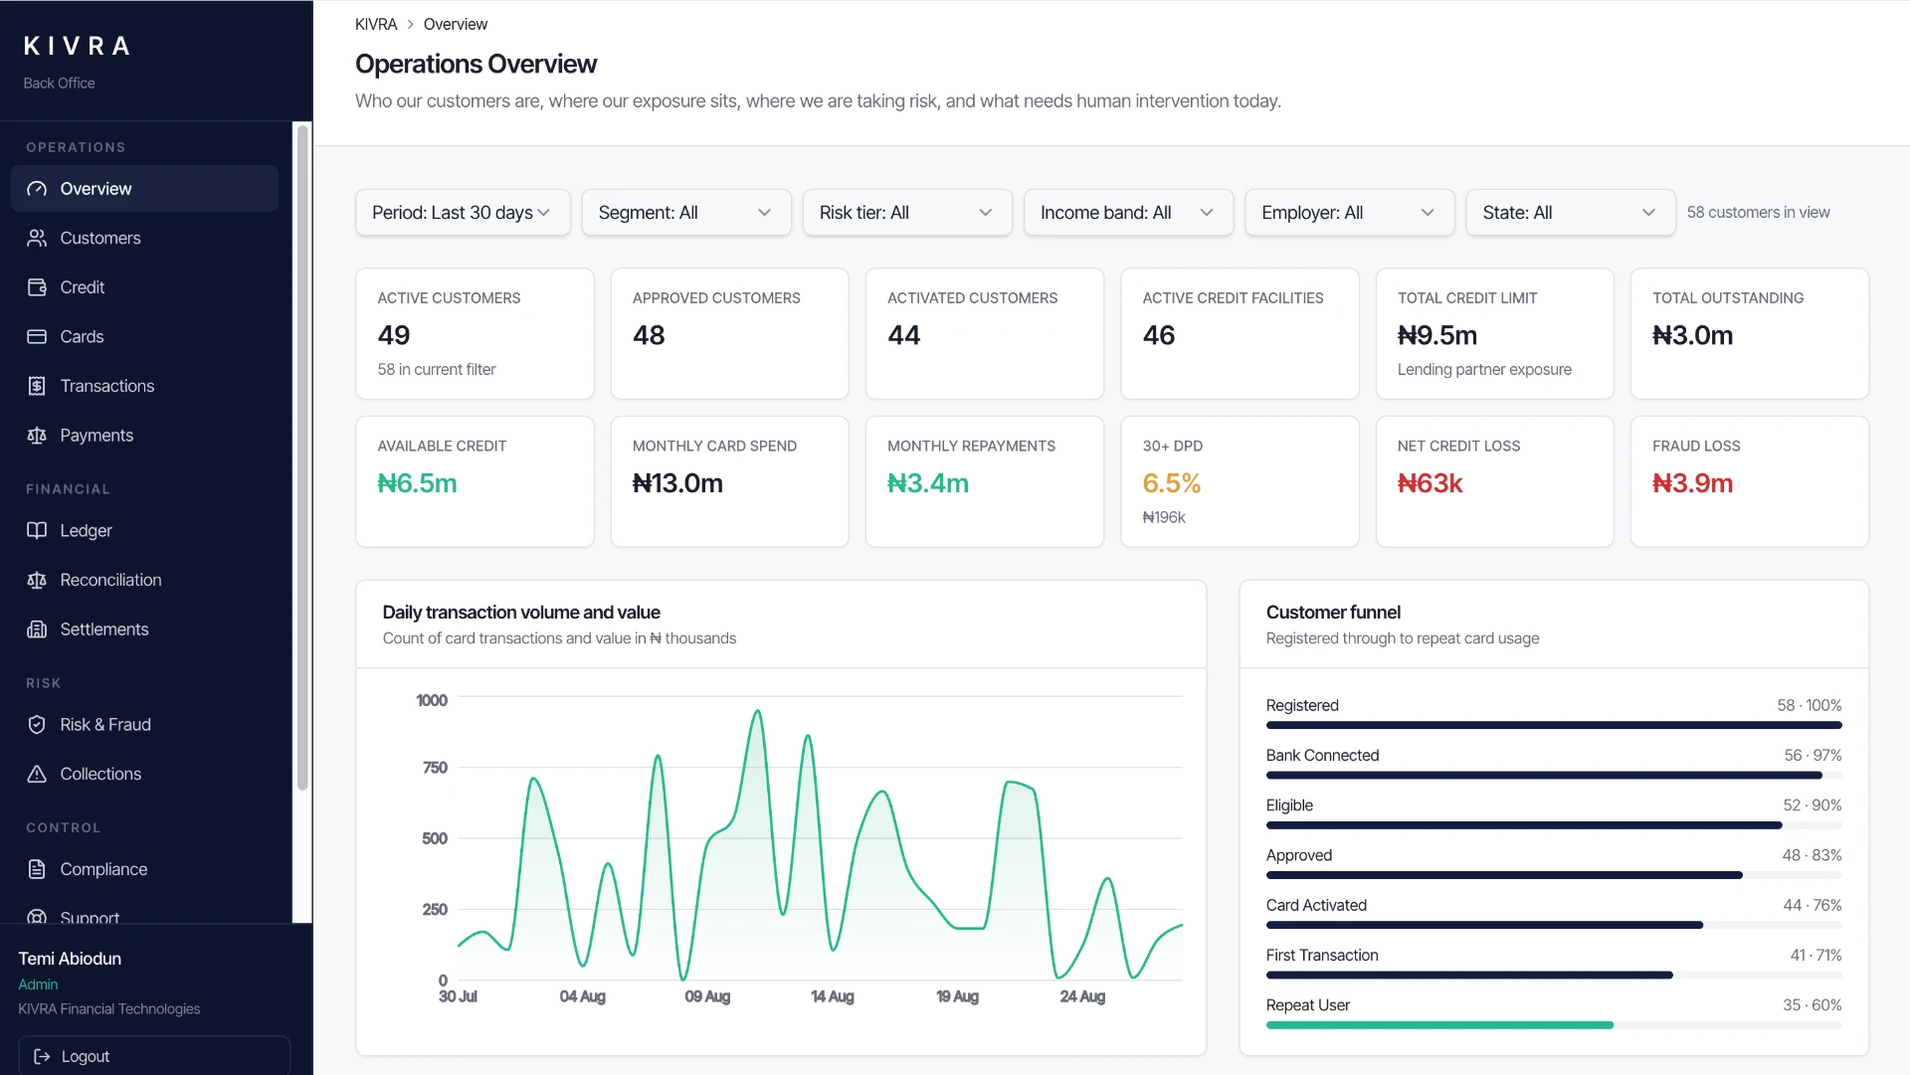Viewport: 1910px width, 1075px height.
Task: Click the Repeat User green funnel bar
Action: 1439,1025
